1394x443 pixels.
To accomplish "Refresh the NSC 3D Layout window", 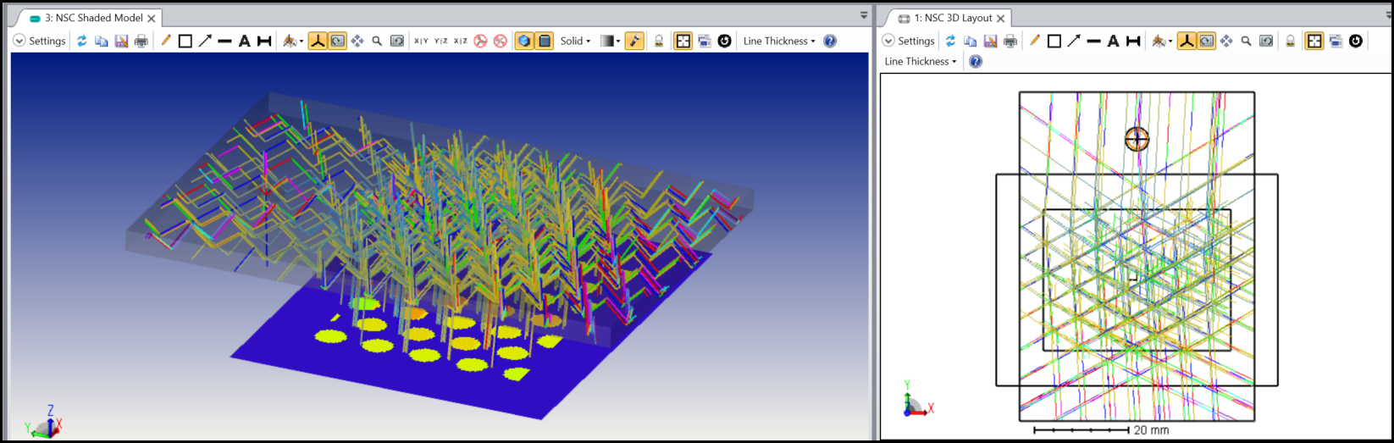I will [951, 41].
